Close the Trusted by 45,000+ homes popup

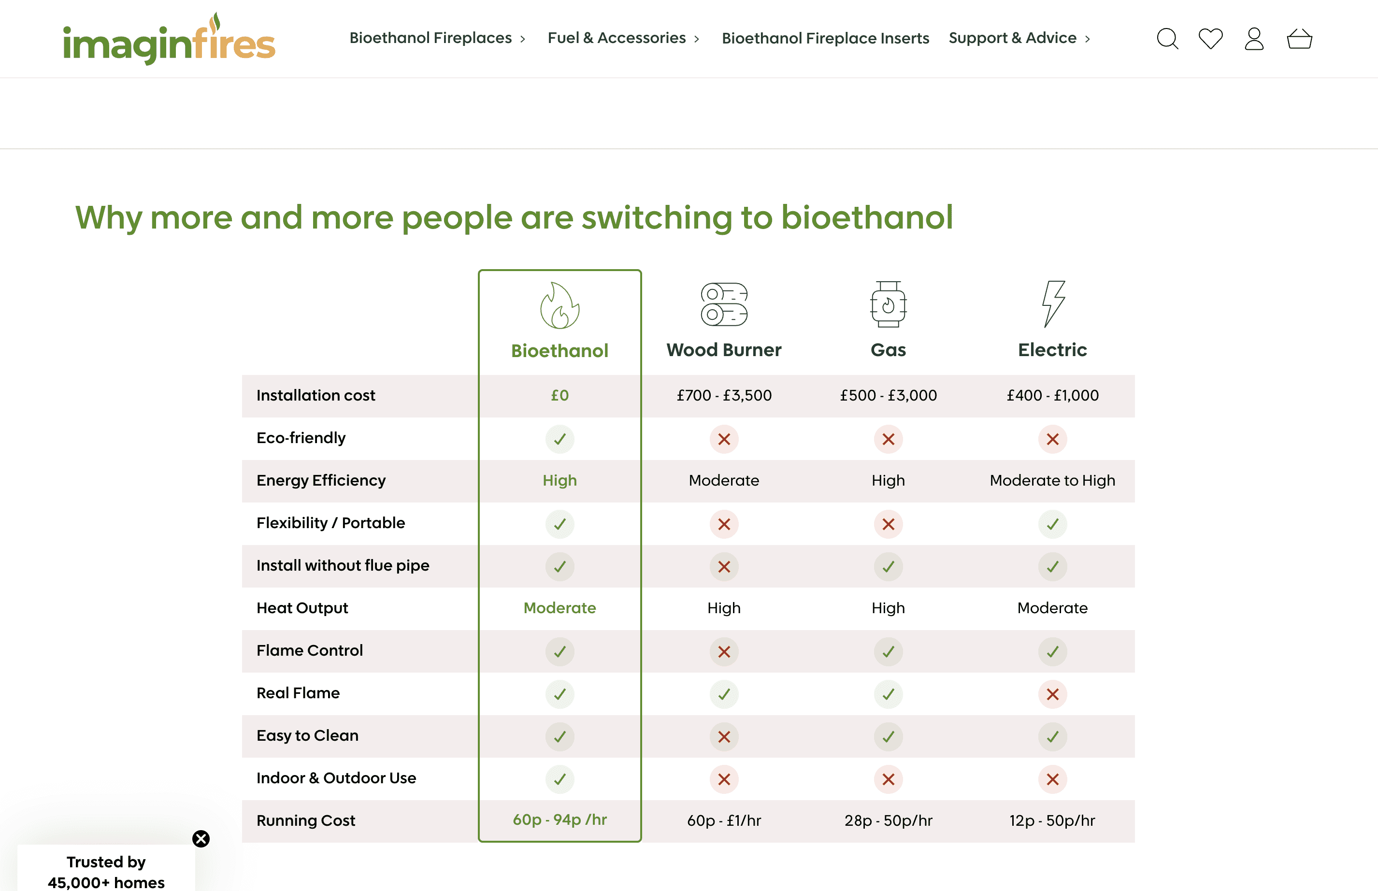[201, 839]
